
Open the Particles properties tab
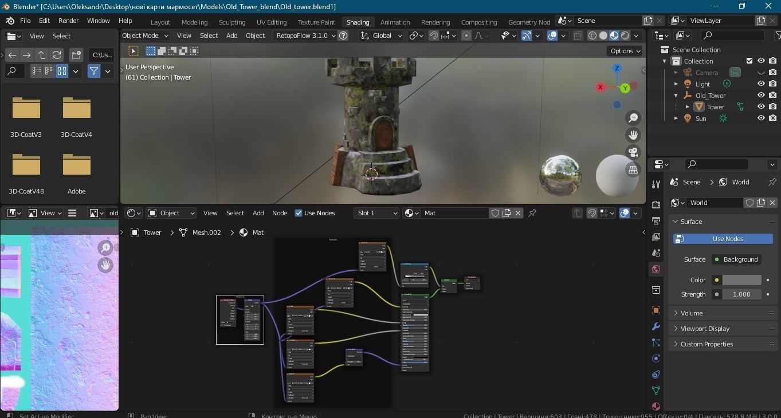pos(656,342)
